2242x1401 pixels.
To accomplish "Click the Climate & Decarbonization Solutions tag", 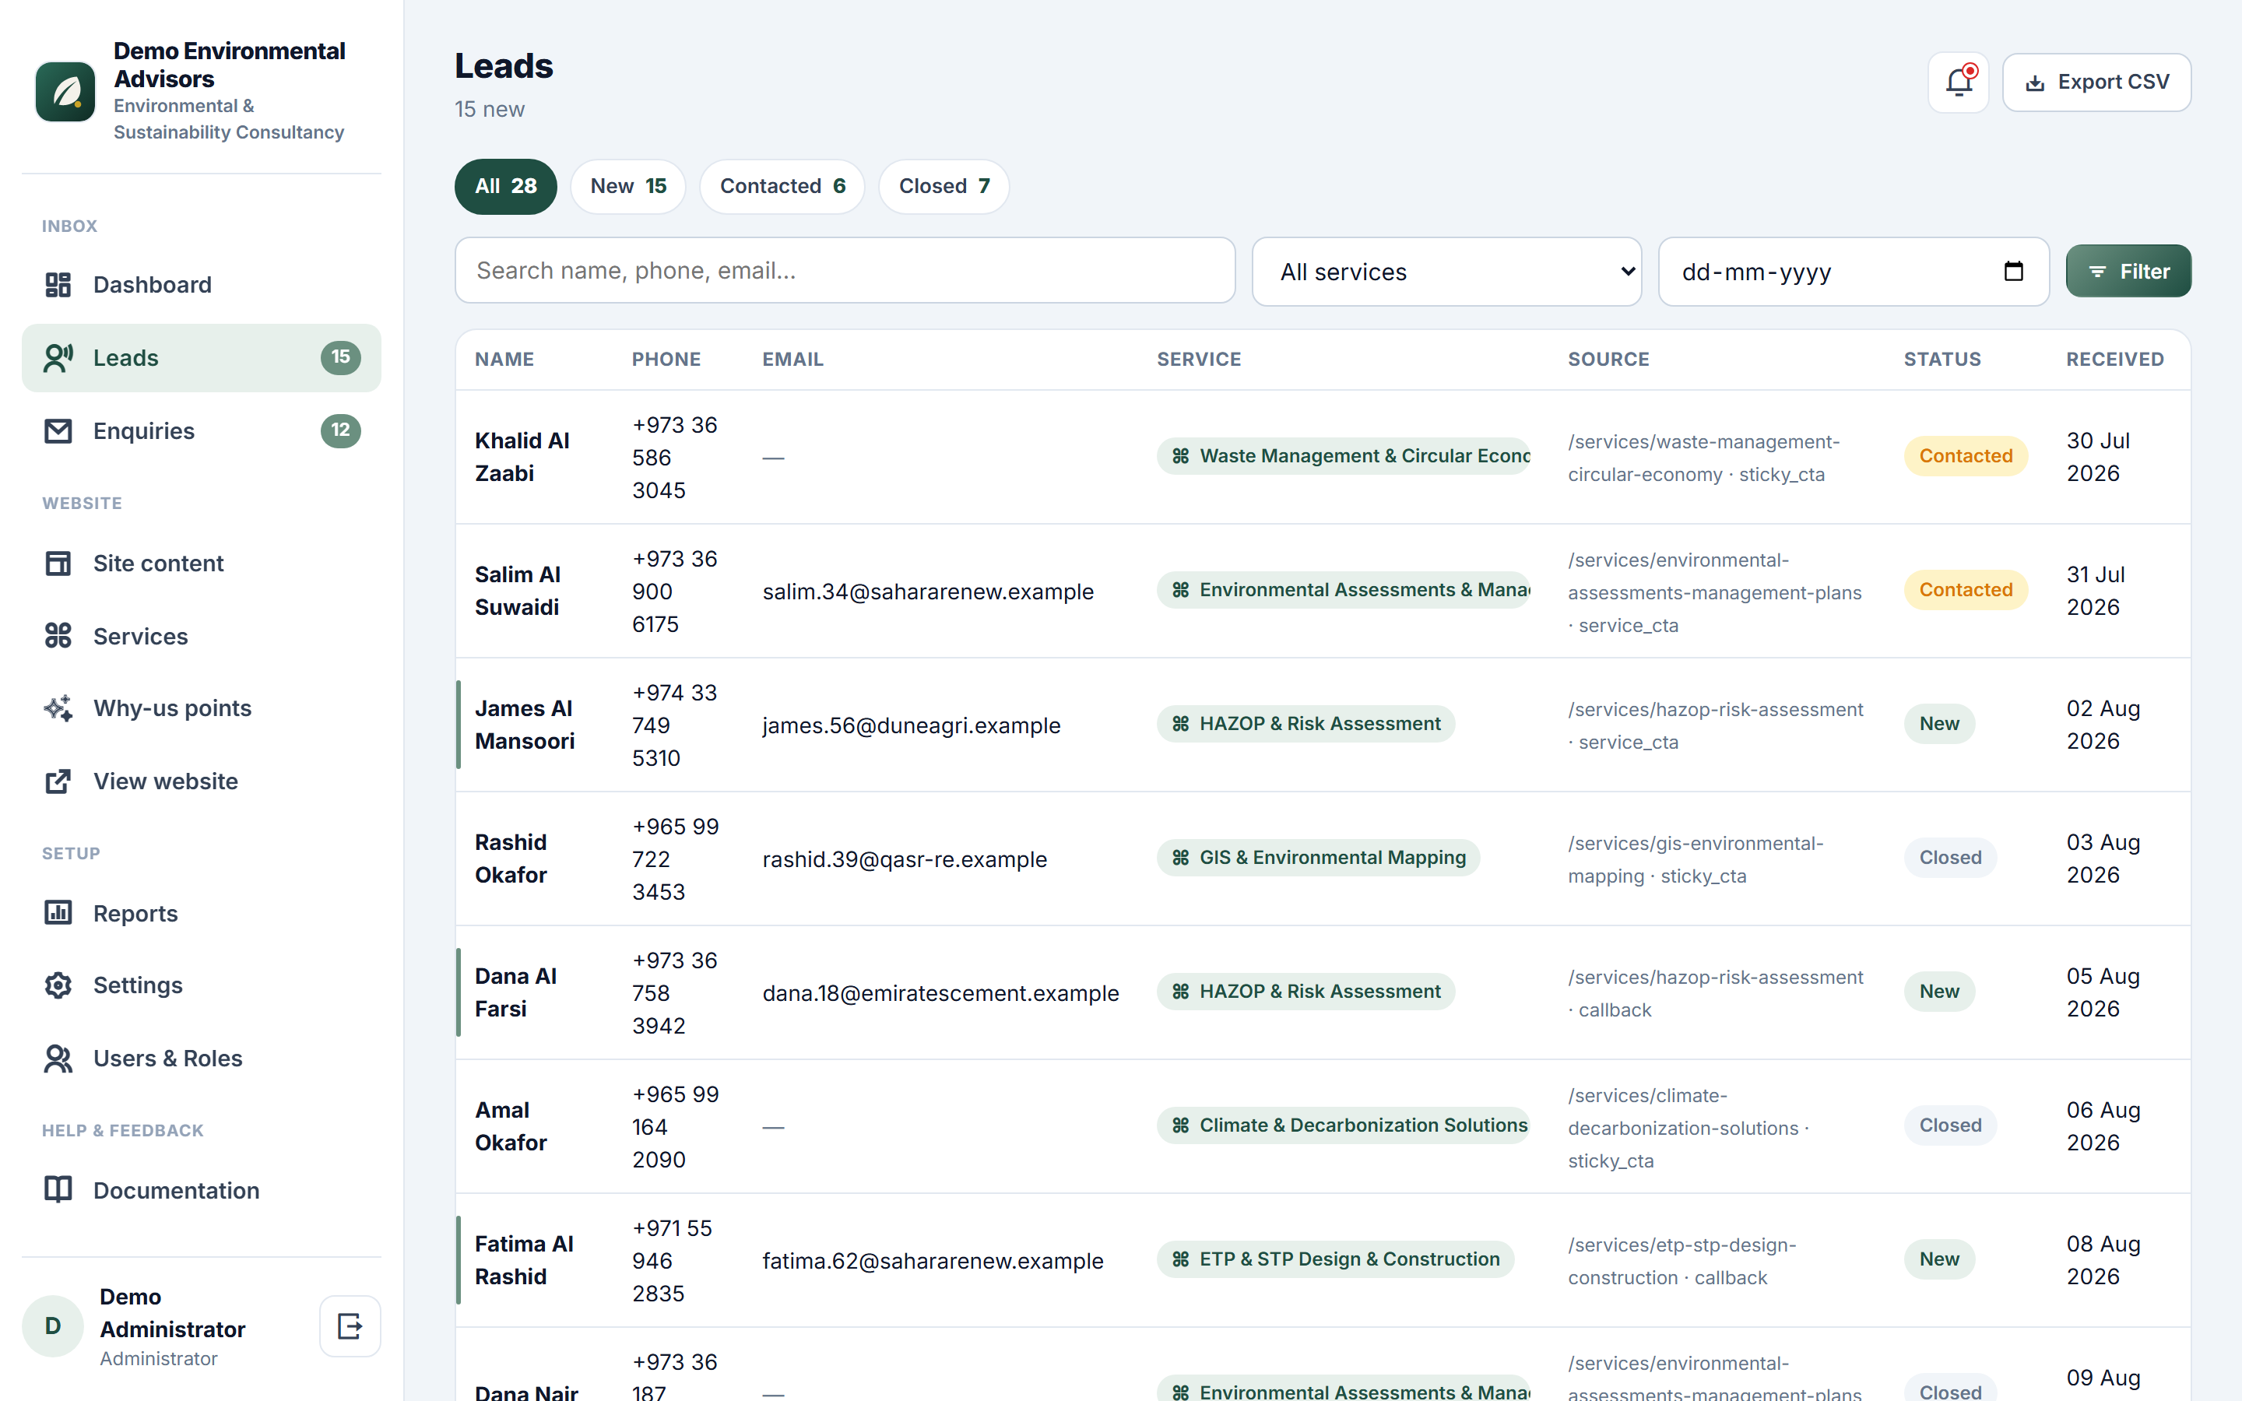I will click(1344, 1125).
